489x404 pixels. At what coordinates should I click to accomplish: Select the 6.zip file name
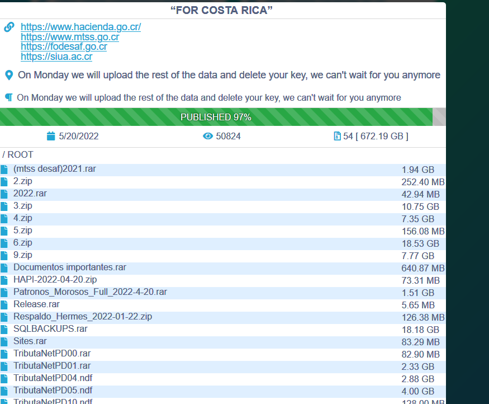(23, 243)
